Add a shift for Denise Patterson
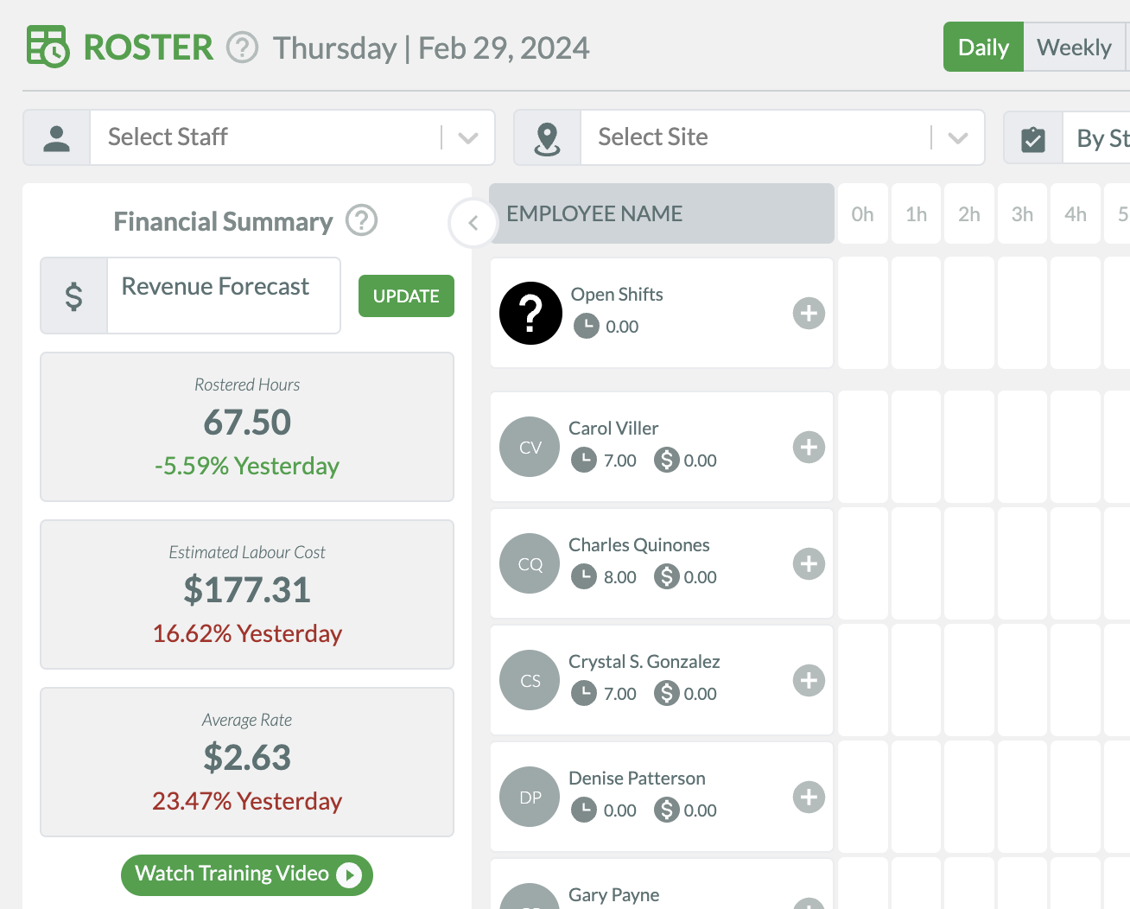Screen dimensions: 1130x909 (x=809, y=797)
